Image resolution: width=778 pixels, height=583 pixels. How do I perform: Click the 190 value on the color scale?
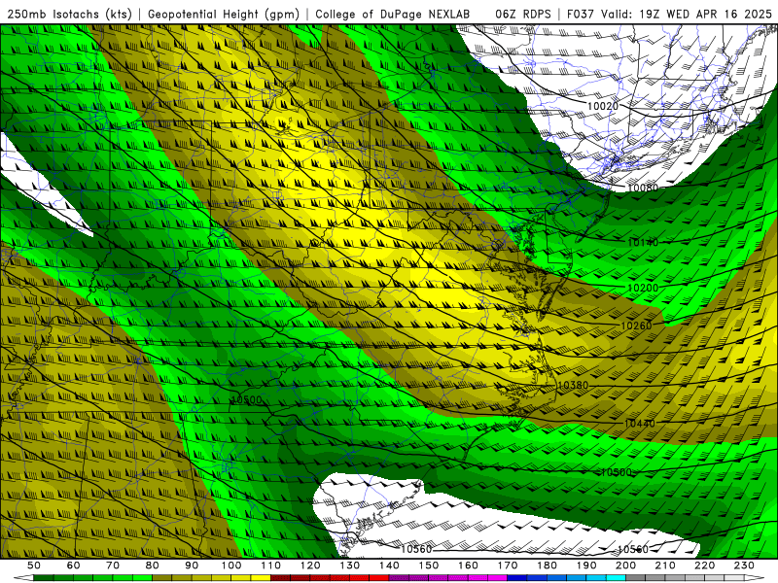[x=586, y=566]
